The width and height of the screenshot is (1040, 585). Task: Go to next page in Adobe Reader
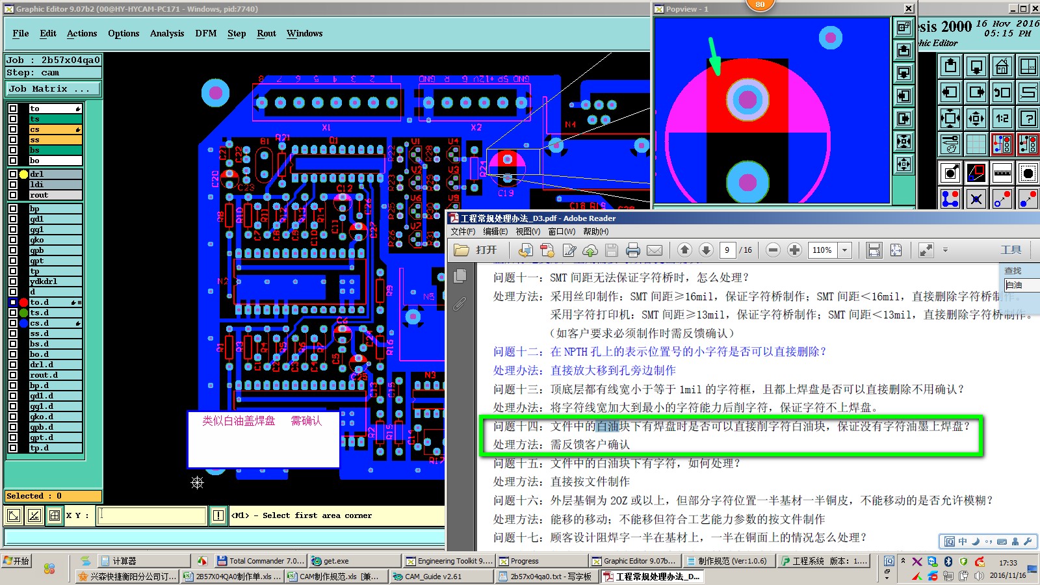pyautogui.click(x=706, y=250)
